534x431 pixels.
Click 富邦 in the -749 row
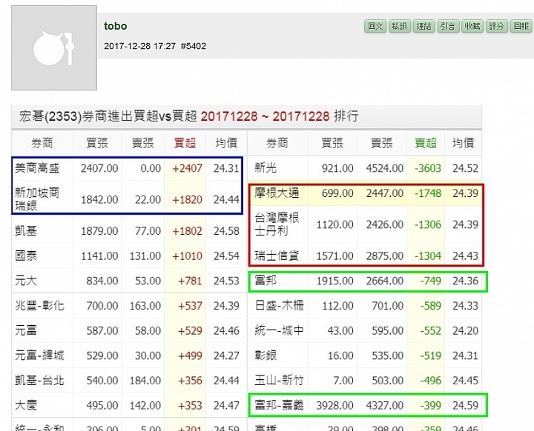click(266, 281)
